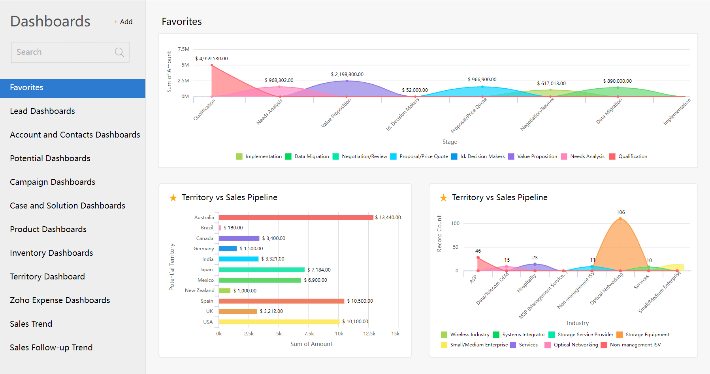Click the 106 peak data point
Viewport: 710px width, 374px height.
click(x=620, y=219)
